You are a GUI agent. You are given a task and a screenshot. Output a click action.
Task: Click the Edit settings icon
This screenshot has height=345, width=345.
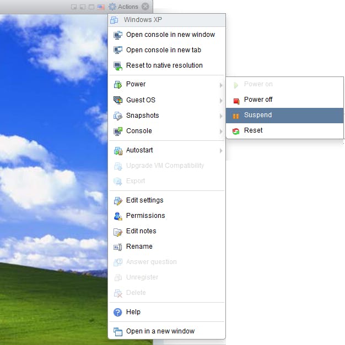[x=118, y=201]
